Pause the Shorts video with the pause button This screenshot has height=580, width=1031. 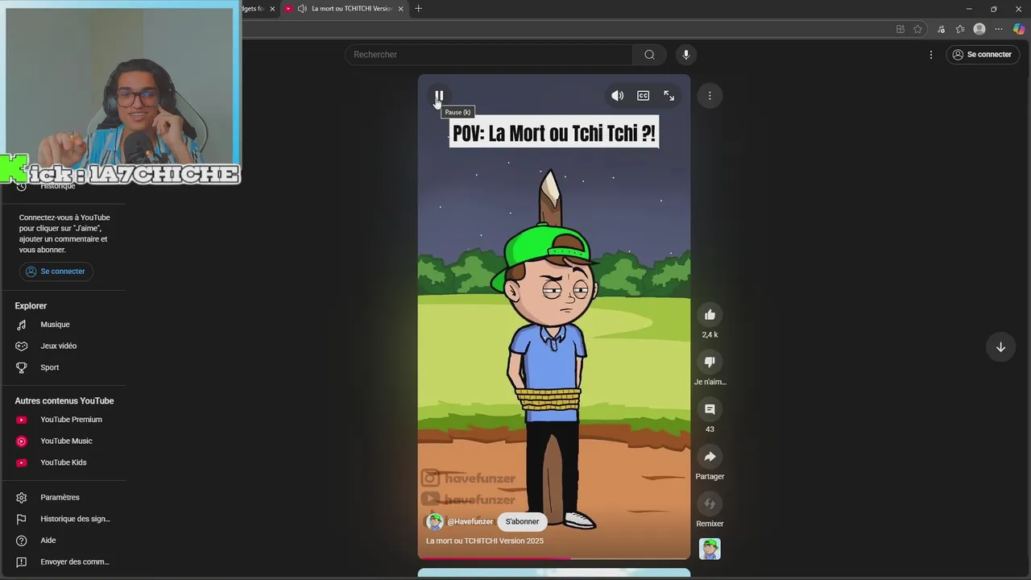[x=439, y=96]
